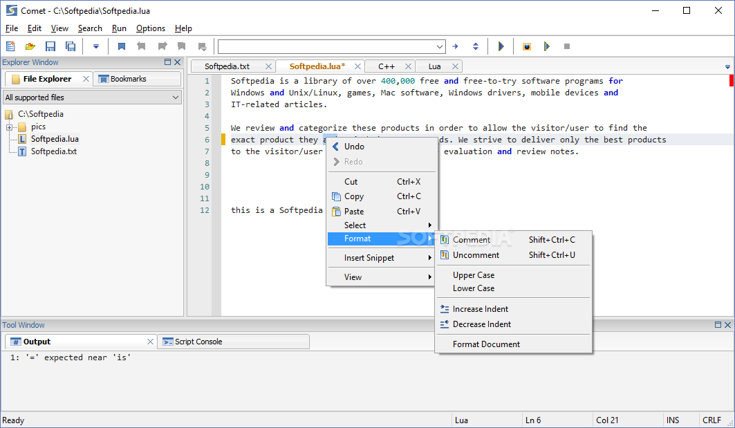Image resolution: width=735 pixels, height=428 pixels.
Task: Click Increase Indent in Format submenu
Action: pyautogui.click(x=513, y=309)
